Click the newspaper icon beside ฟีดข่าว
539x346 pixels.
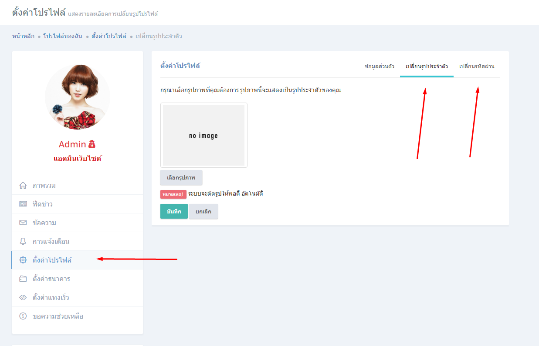[23, 204]
